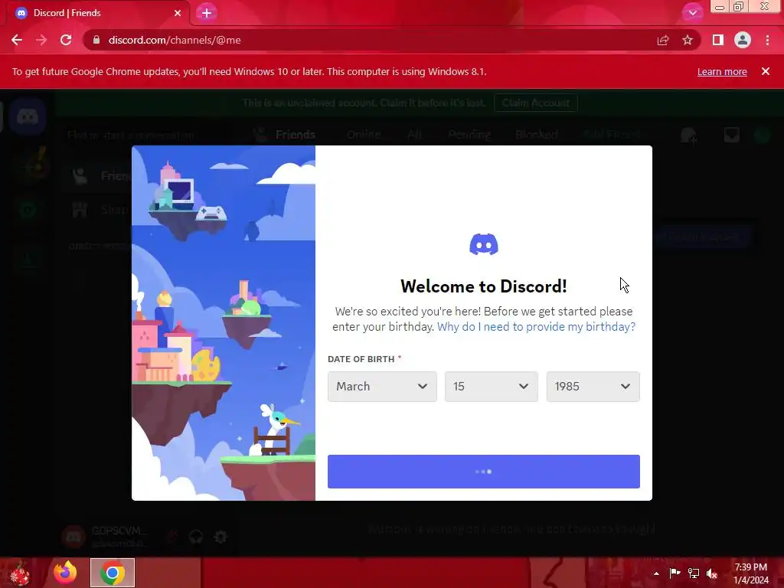The image size is (784, 588).
Task: Select the Online tab in Friends
Action: 364,135
